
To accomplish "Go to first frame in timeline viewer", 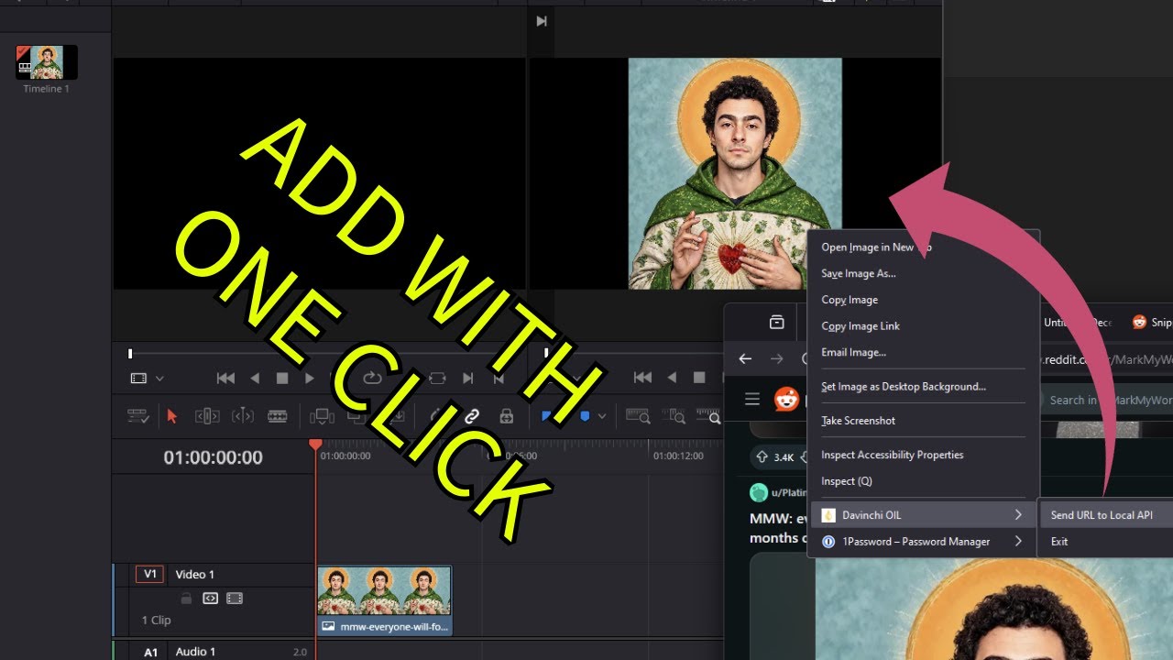I will pyautogui.click(x=642, y=378).
